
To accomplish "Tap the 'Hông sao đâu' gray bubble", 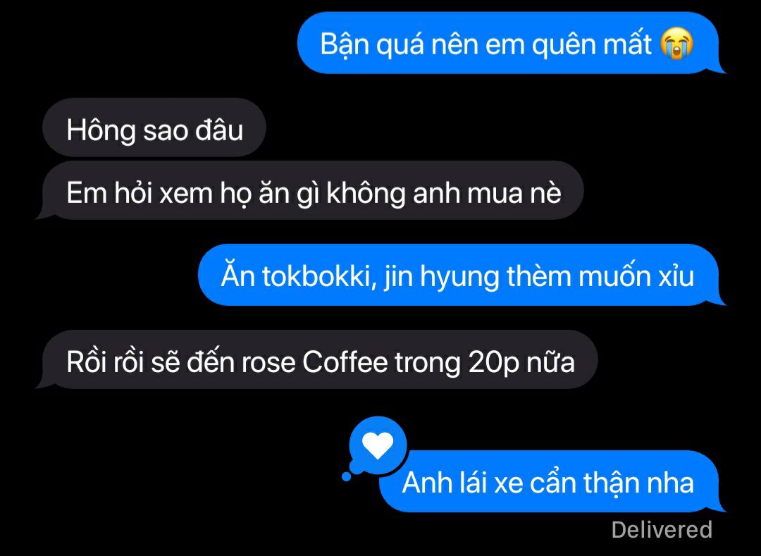I will (x=154, y=128).
